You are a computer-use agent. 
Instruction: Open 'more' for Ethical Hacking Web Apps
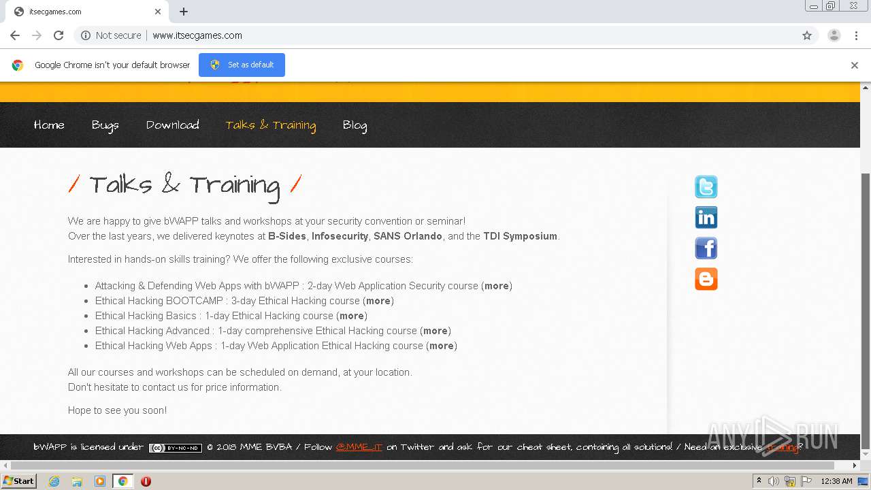[442, 346]
